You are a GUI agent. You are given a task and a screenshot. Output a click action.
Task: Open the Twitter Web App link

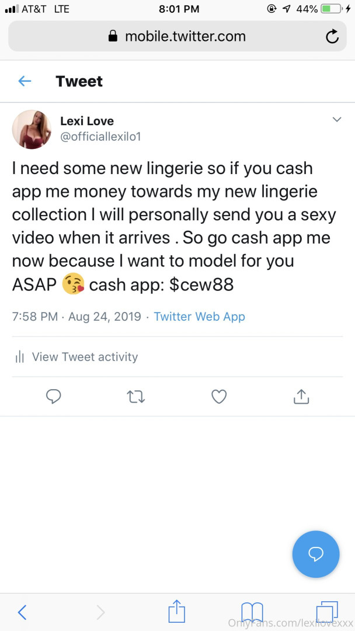(199, 317)
